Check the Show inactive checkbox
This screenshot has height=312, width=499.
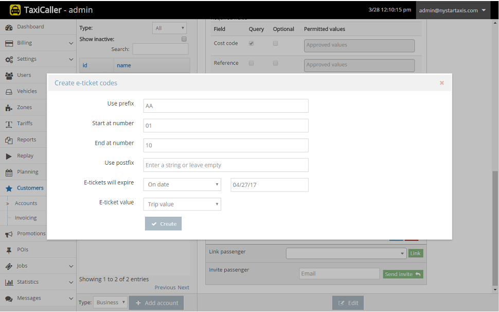[184, 39]
